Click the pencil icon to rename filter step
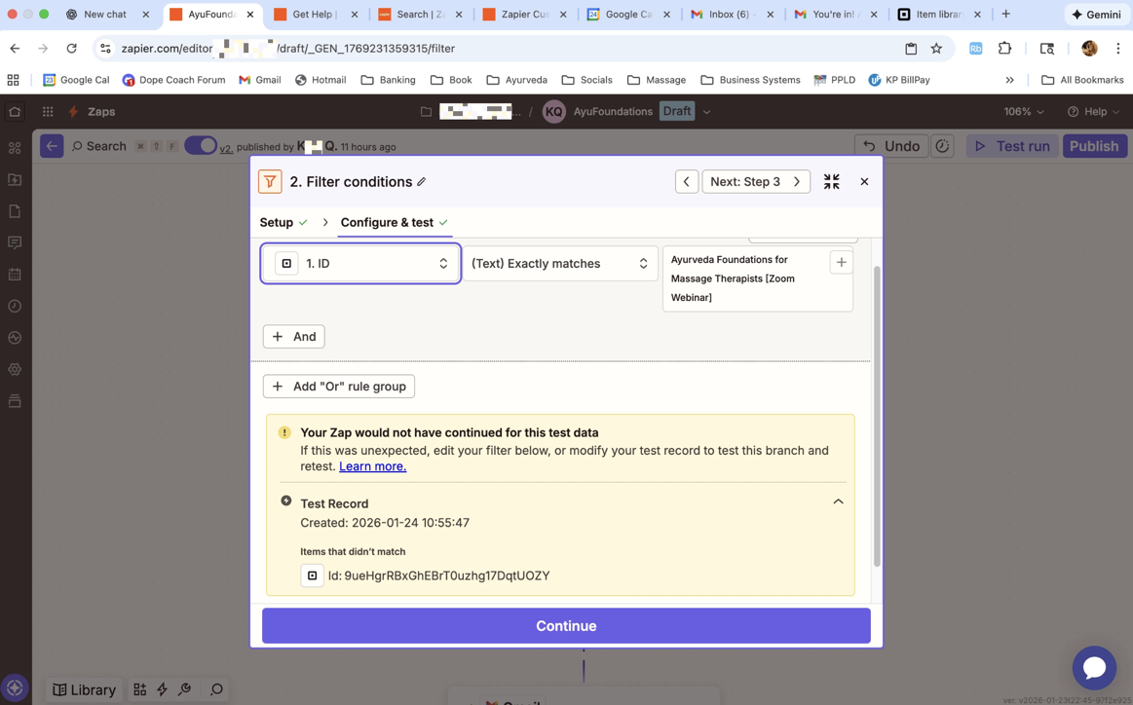Screen dimensions: 1133x705 point(422,182)
